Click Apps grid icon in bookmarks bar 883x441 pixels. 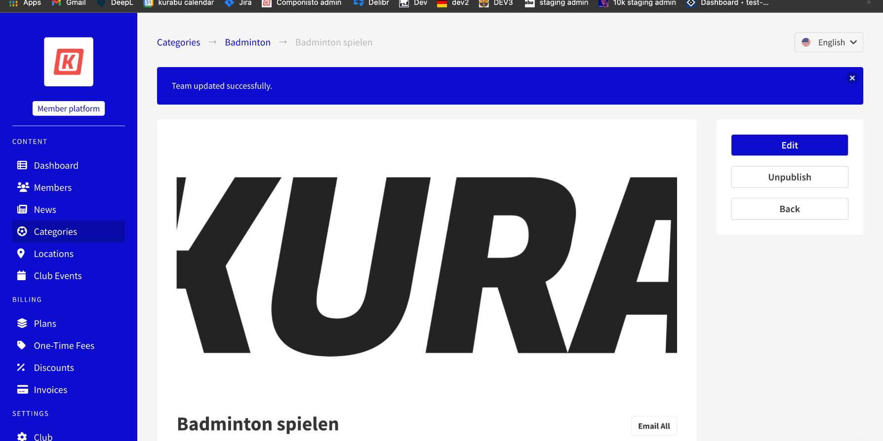point(14,3)
